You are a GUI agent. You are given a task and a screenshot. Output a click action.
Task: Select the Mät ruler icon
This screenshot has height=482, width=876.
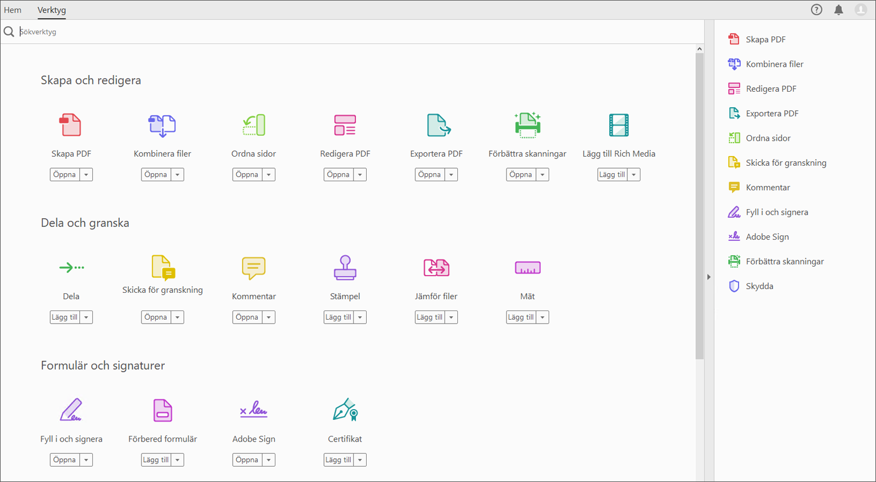click(x=528, y=268)
